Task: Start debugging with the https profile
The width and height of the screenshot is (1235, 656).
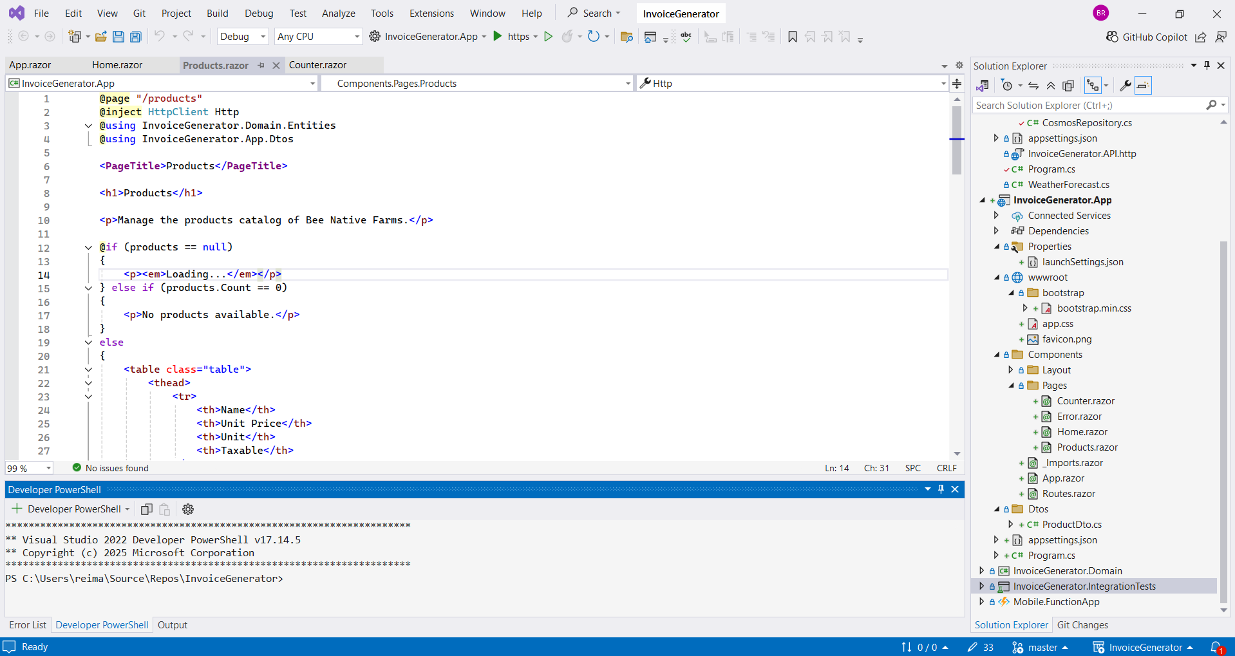Action: point(496,37)
